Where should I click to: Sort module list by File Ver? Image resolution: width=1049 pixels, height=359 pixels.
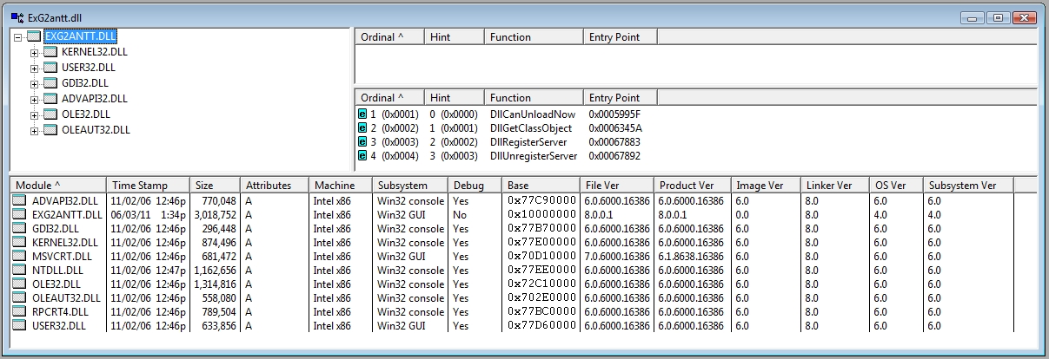coord(616,186)
